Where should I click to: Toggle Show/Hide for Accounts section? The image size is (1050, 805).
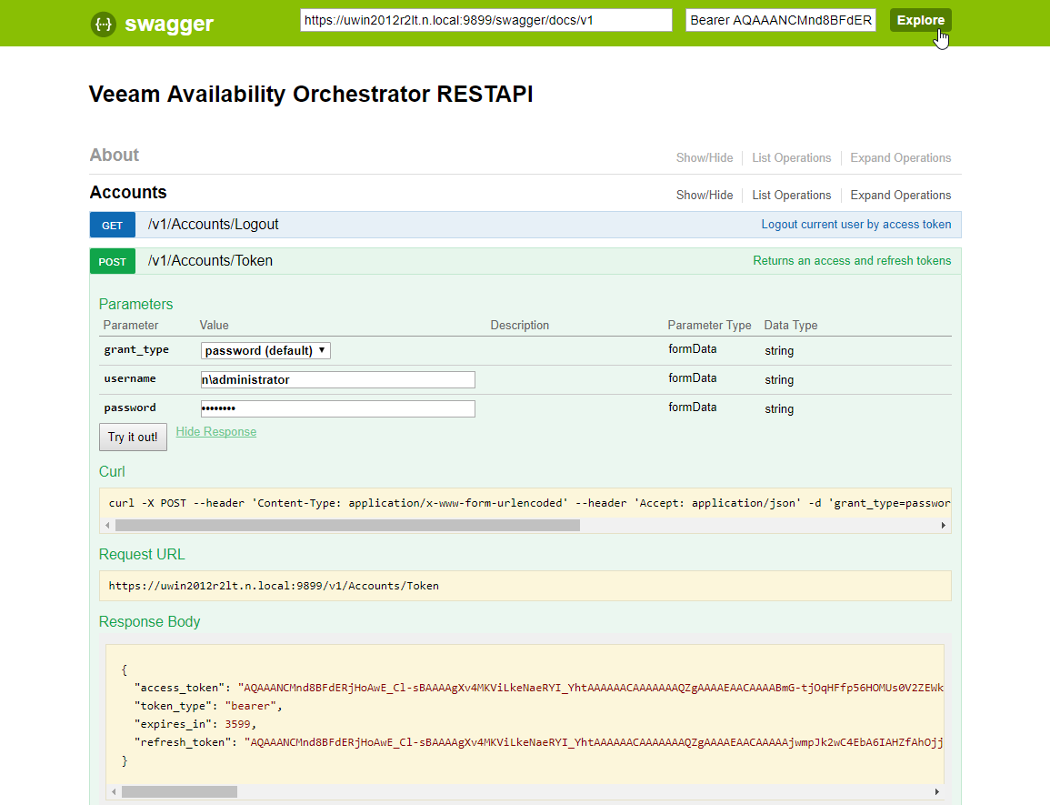point(704,195)
